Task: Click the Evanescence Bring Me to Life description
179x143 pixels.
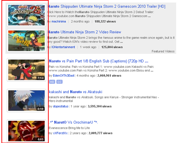Action: 69,128
